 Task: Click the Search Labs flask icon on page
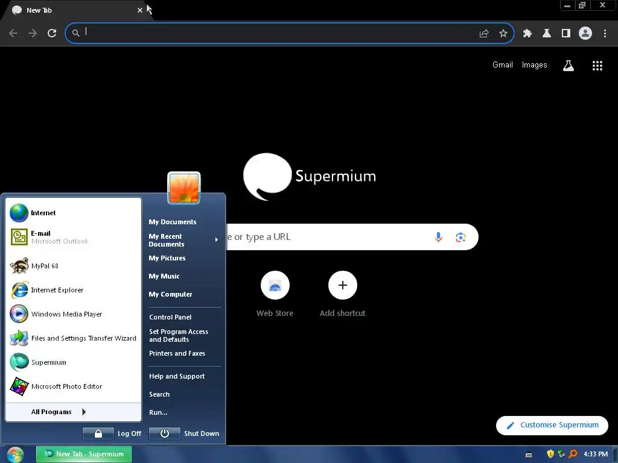(x=569, y=65)
